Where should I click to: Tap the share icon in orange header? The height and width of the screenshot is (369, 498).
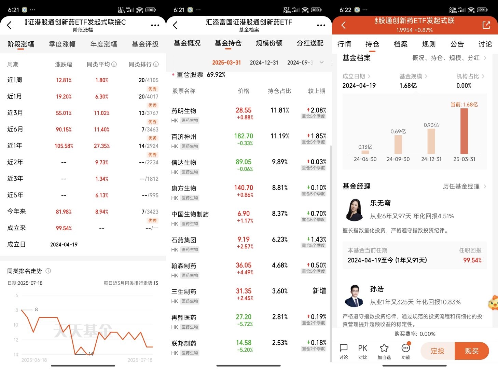point(486,25)
